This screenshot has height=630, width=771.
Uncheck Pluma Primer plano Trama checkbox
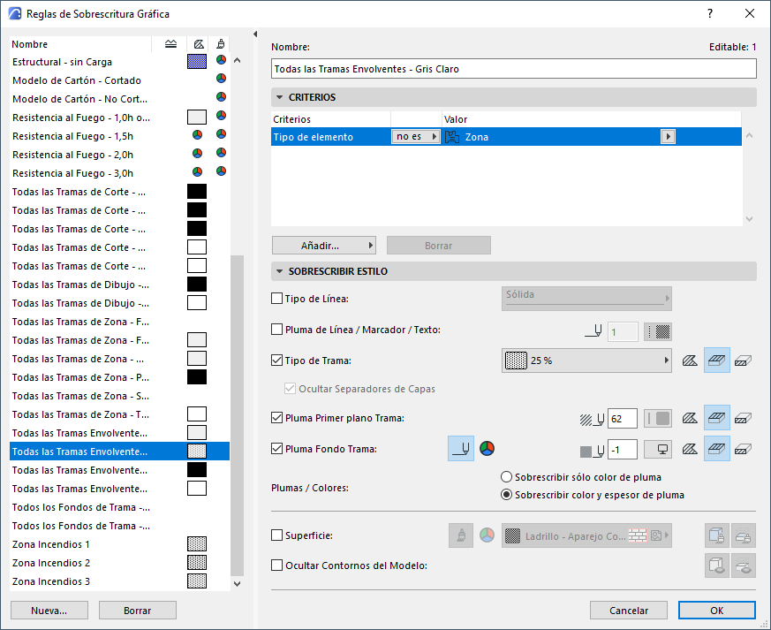[276, 418]
